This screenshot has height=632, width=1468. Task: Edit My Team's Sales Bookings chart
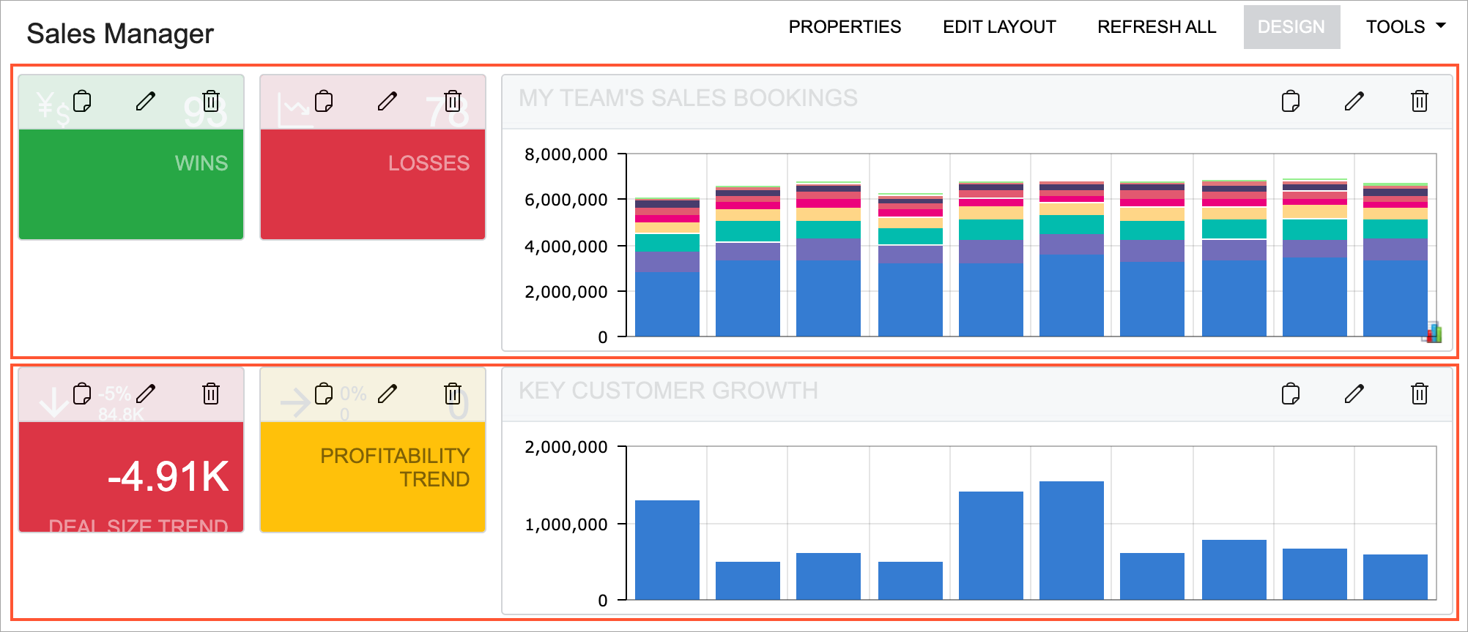(1354, 101)
